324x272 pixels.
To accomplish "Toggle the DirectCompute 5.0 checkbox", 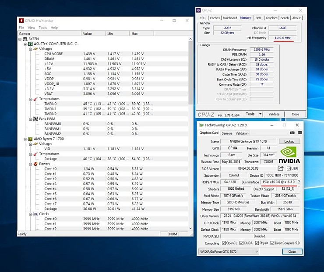I will coord(272,243).
